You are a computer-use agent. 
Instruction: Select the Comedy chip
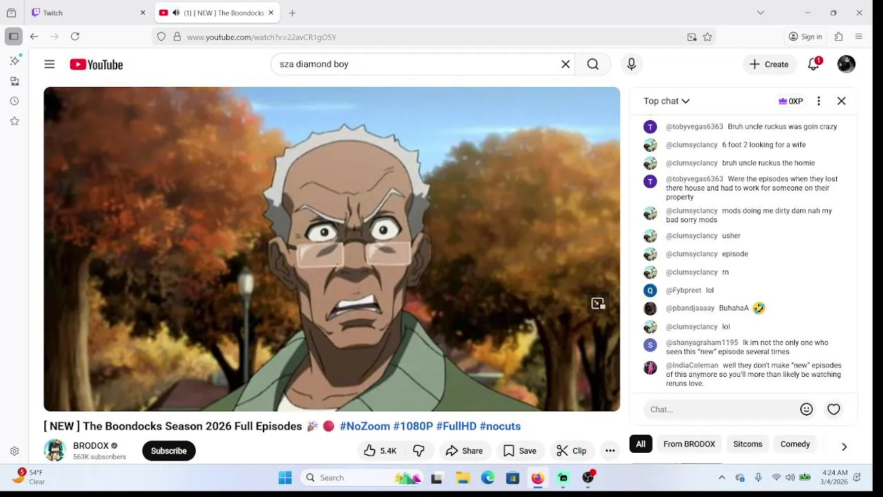point(795,444)
